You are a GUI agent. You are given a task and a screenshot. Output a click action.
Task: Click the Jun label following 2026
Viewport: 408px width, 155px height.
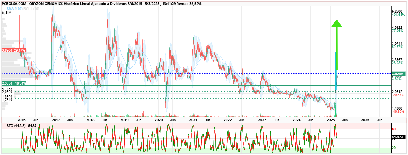[380, 120]
